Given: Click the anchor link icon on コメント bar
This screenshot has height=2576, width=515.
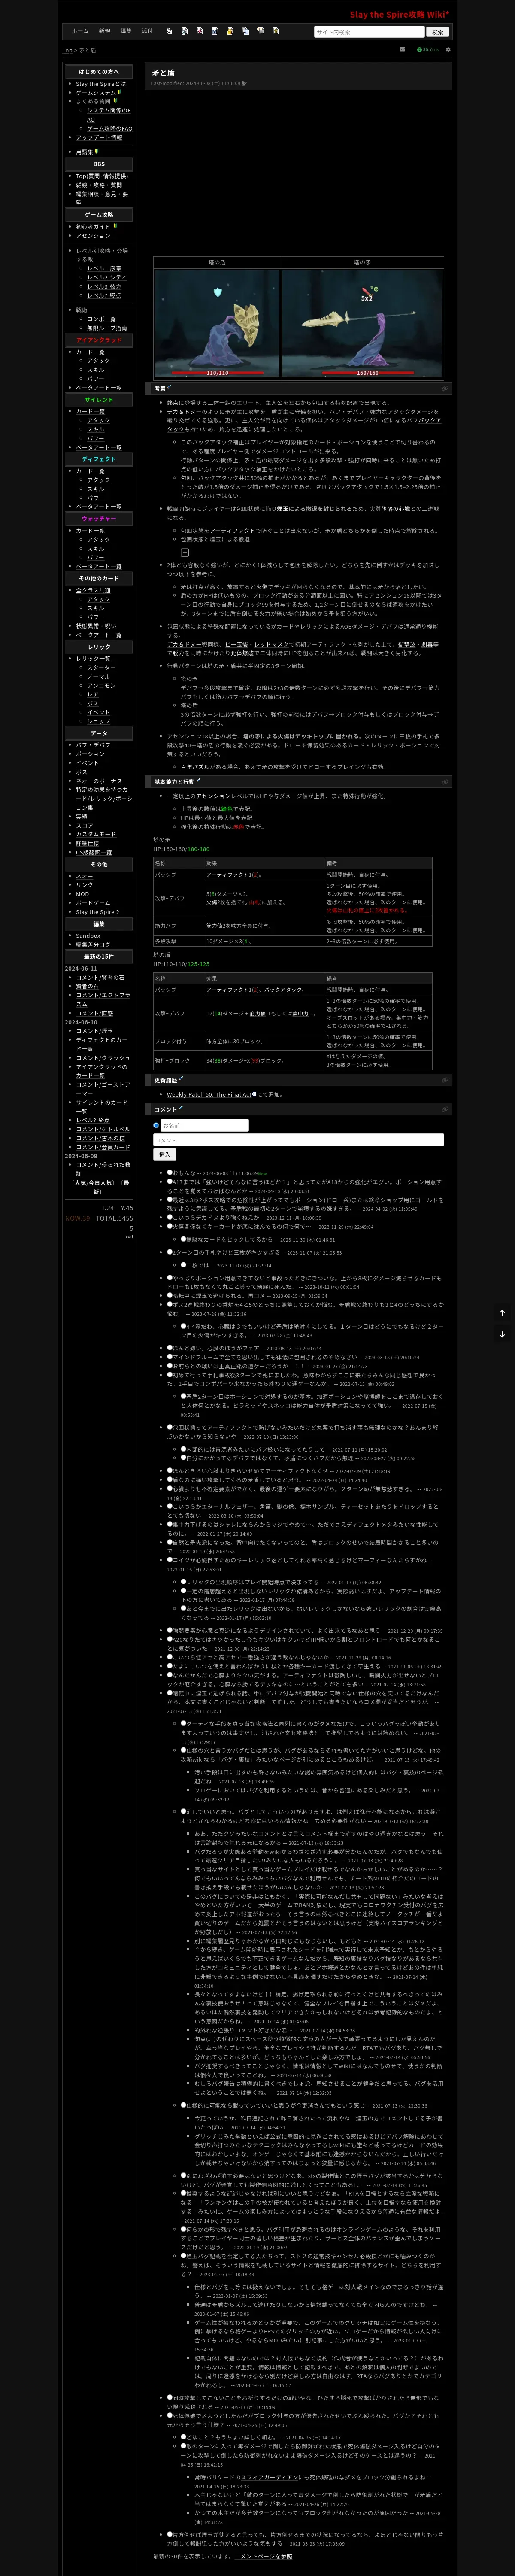Looking at the screenshot, I should point(445,1109).
